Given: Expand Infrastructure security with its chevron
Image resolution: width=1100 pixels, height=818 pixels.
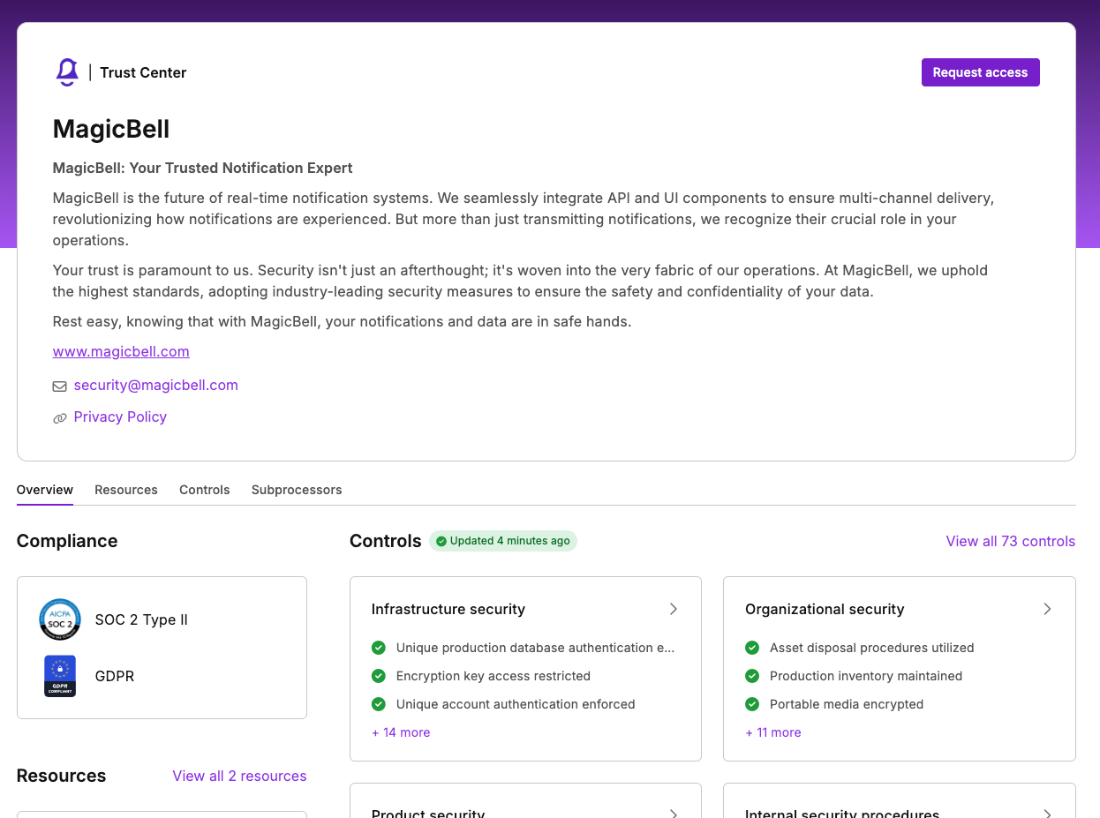Looking at the screenshot, I should [x=674, y=609].
